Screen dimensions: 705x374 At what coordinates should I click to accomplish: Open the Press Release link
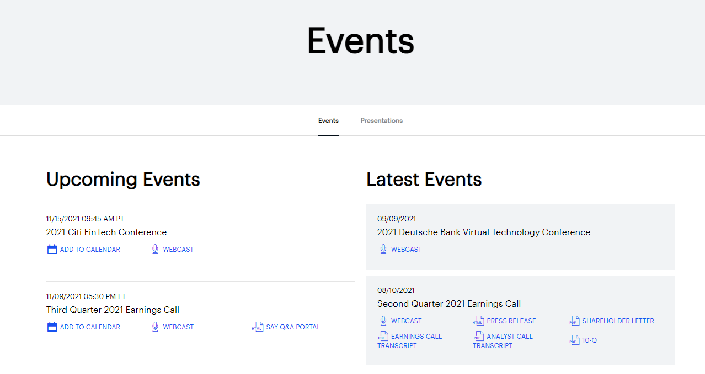pyautogui.click(x=504, y=321)
